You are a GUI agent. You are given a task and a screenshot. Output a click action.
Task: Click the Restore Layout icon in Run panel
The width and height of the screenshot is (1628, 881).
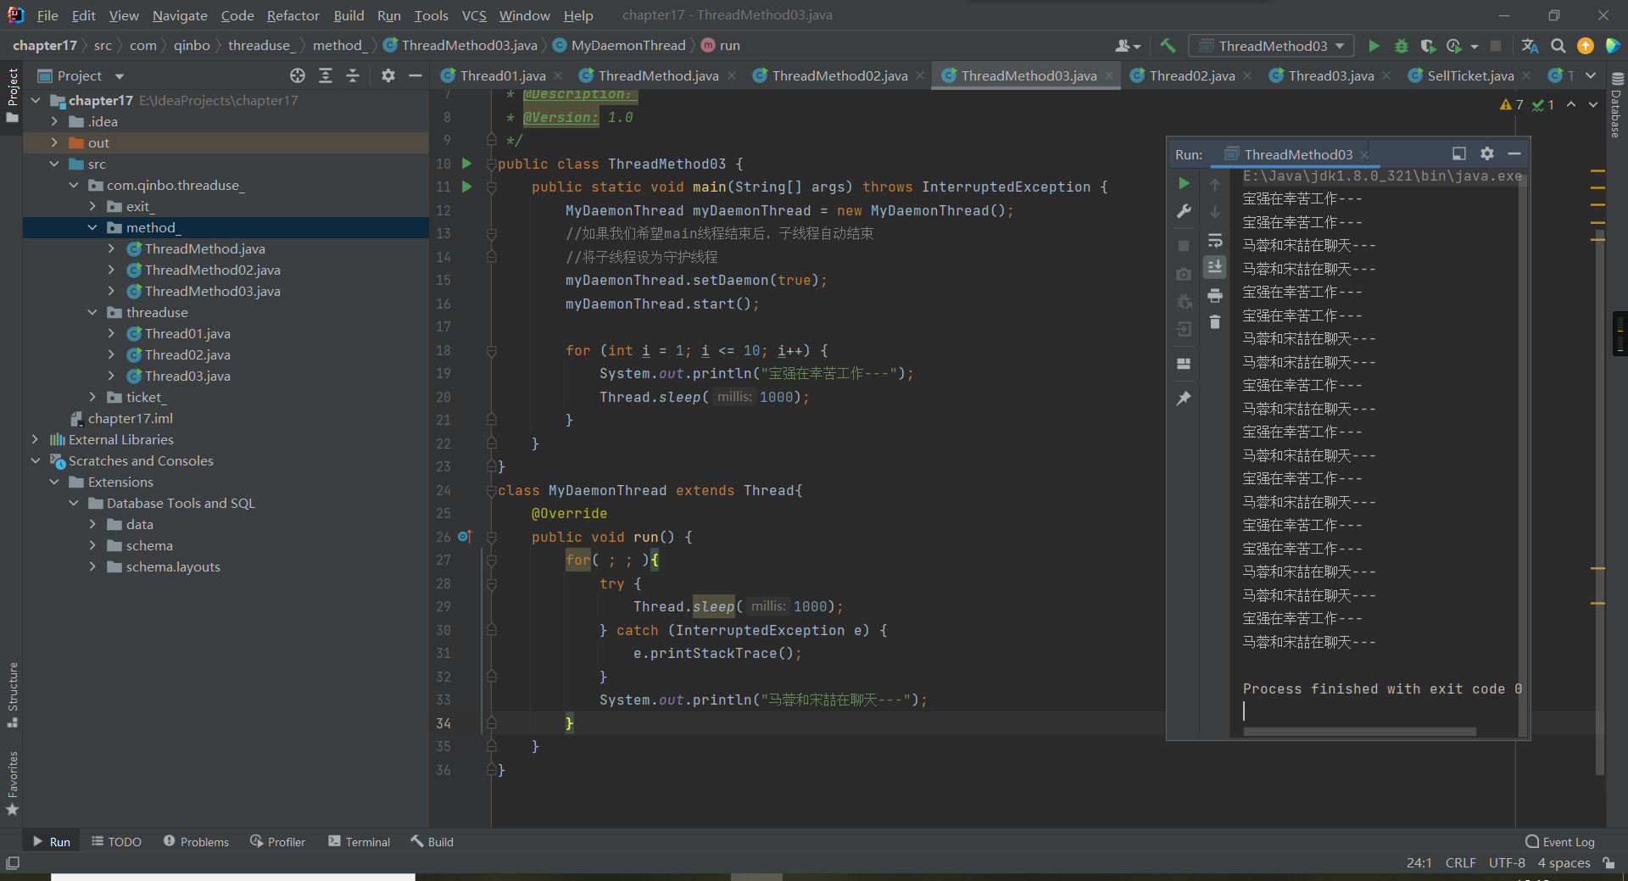pos(1184,364)
